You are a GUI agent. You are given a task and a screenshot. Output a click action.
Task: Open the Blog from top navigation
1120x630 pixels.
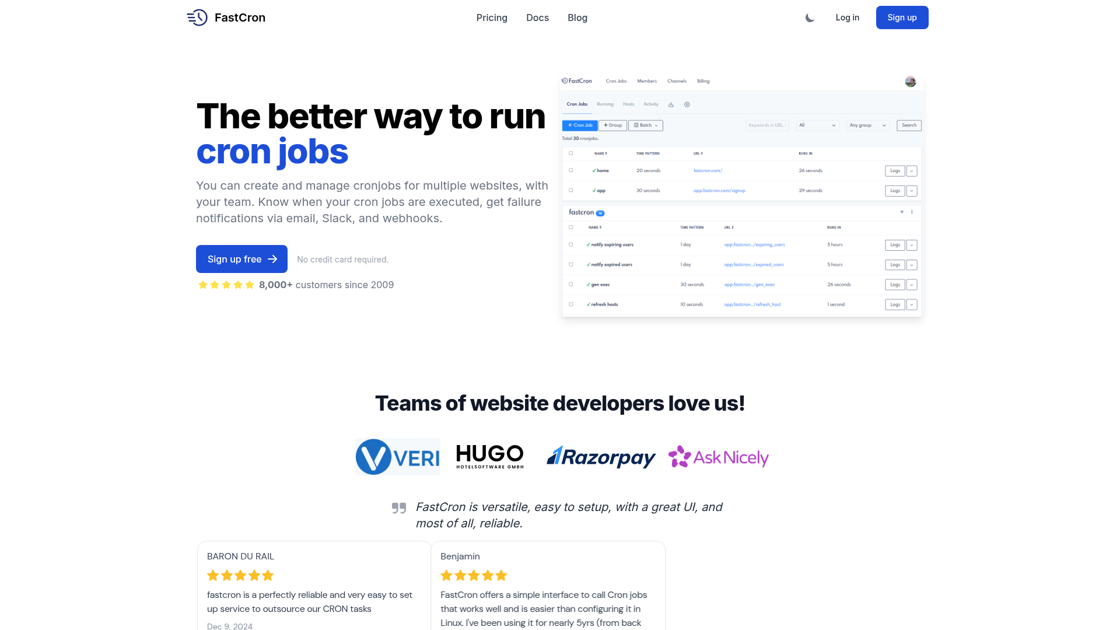click(577, 17)
